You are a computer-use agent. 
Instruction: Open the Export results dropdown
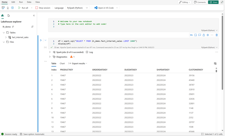pos(78,64)
